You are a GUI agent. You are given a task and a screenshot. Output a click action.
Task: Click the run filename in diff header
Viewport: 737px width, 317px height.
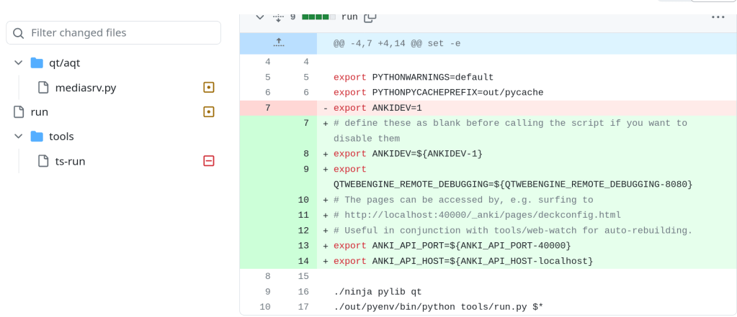tap(349, 17)
